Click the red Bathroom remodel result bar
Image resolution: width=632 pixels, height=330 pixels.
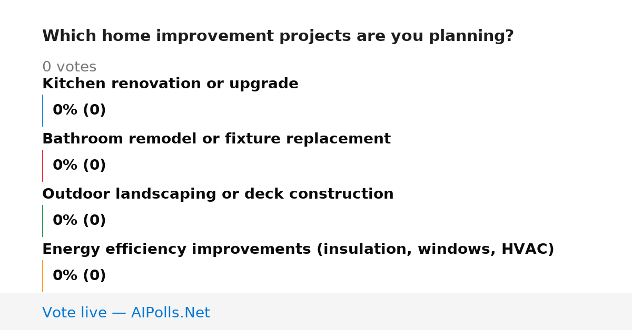[42, 166]
